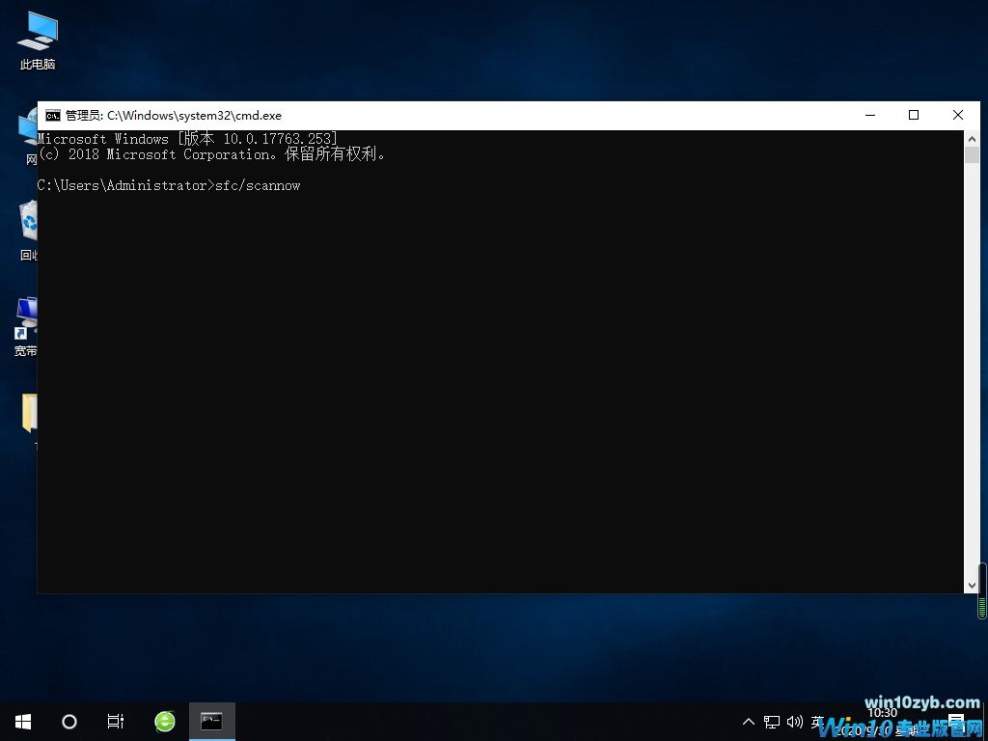988x741 pixels.
Task: Launch the green browser taskbar icon
Action: 165,721
